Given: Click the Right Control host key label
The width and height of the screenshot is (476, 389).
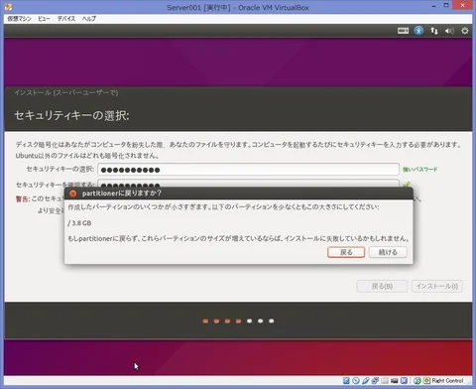Looking at the screenshot, I should point(447,381).
